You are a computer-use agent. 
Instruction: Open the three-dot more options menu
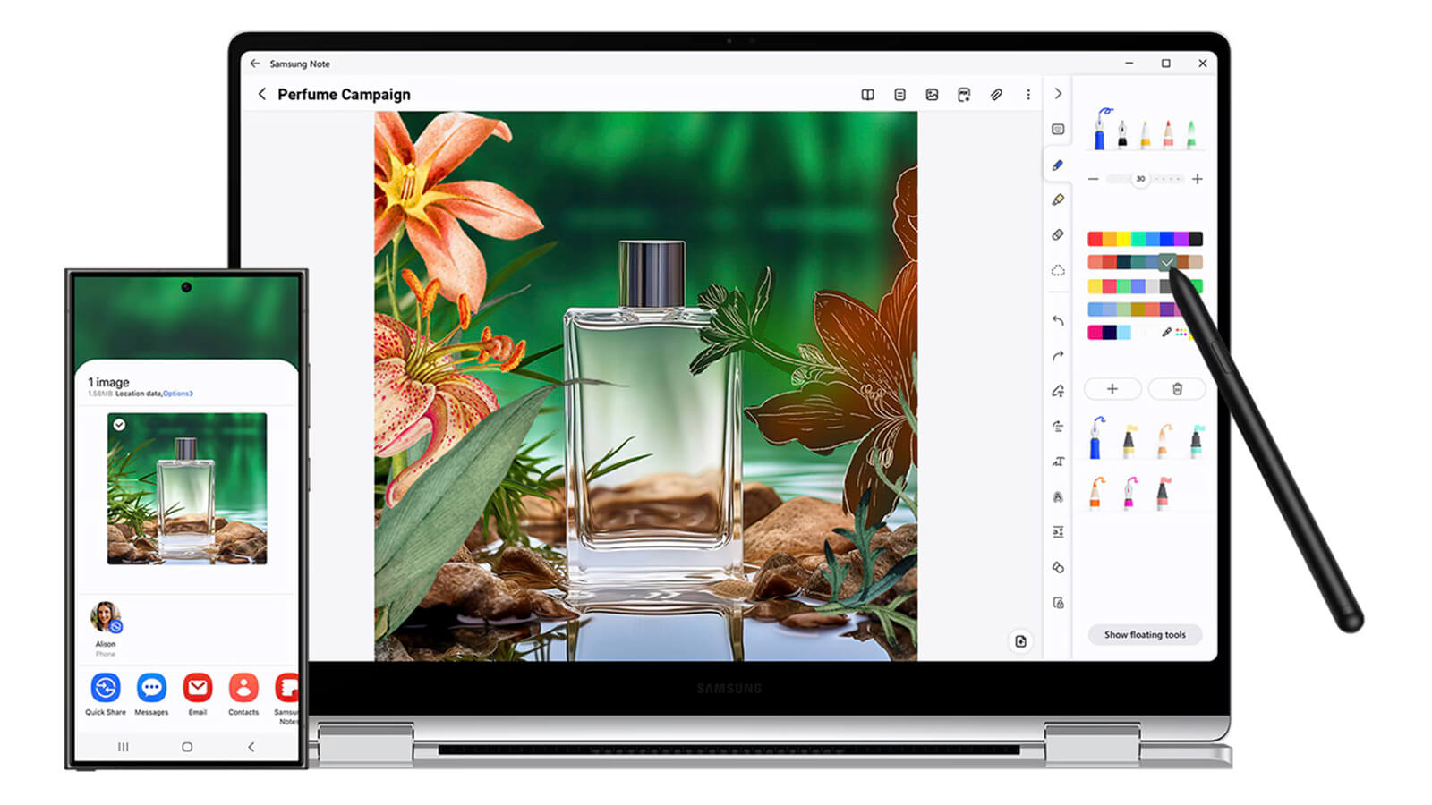[1028, 95]
